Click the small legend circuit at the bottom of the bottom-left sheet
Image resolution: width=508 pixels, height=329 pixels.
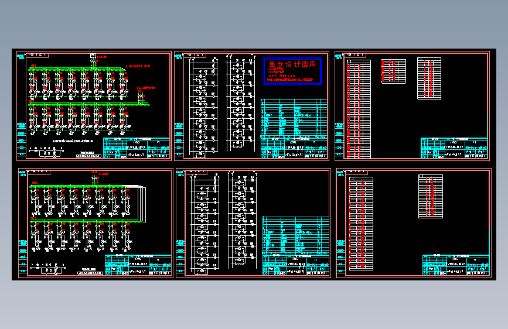click(48, 269)
